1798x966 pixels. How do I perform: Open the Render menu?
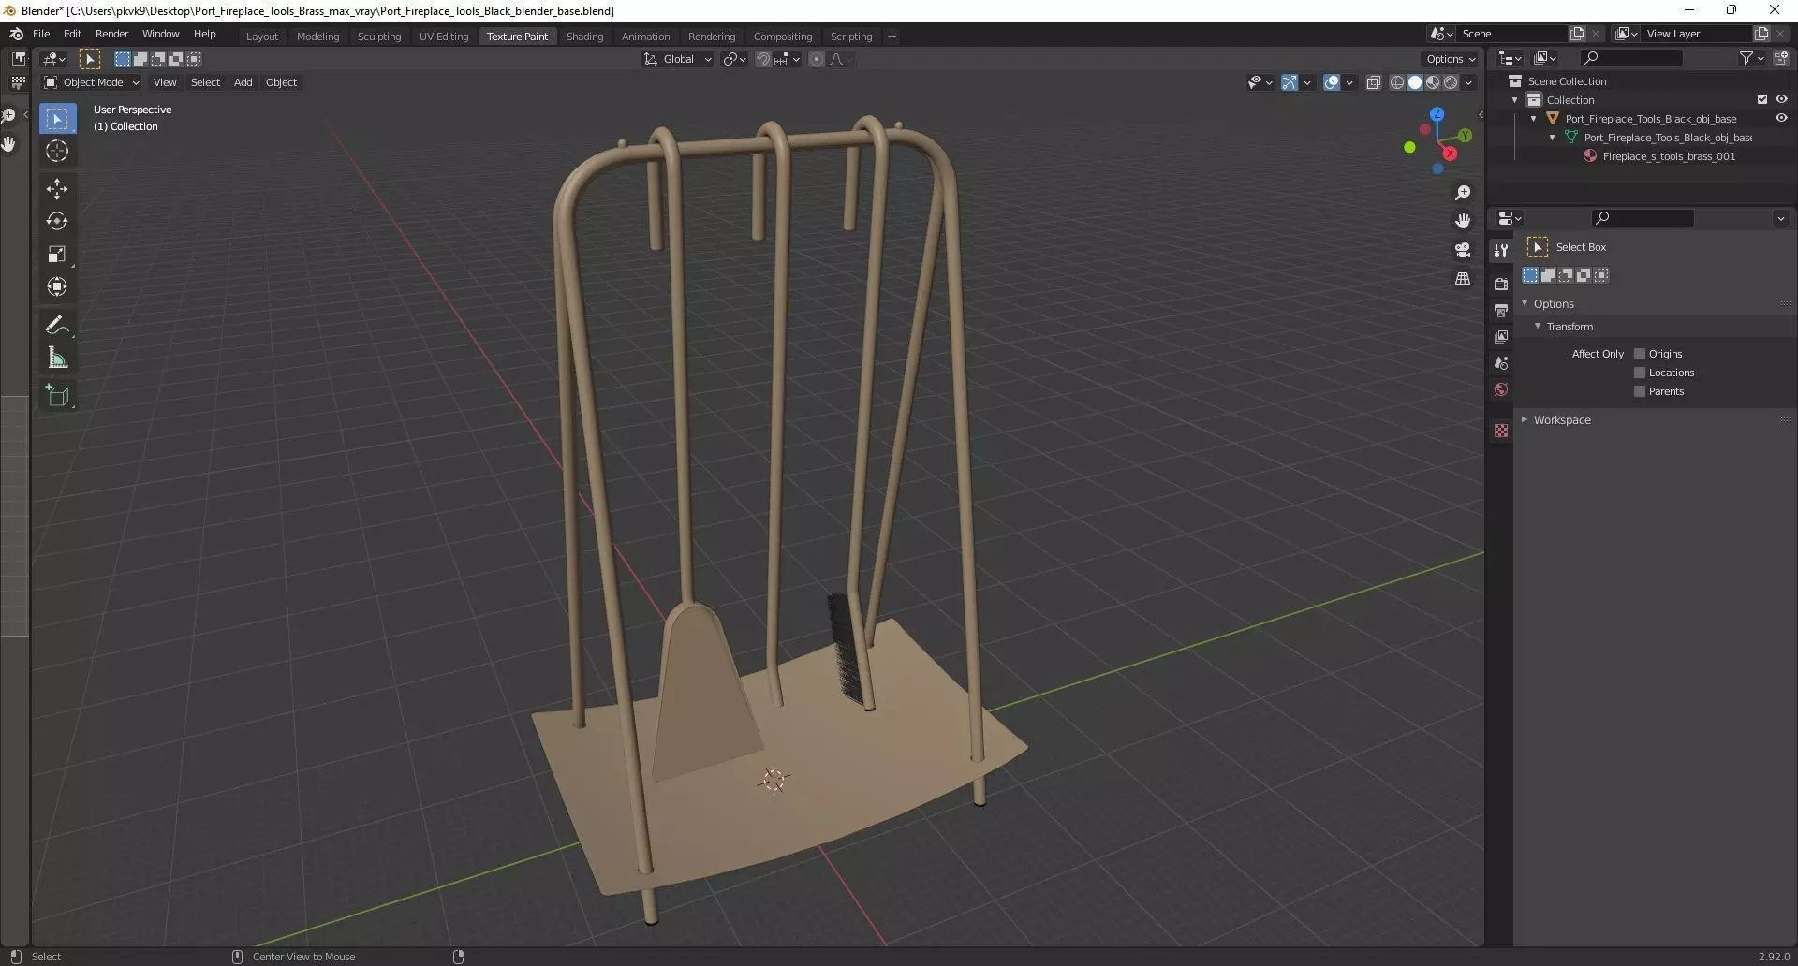pyautogui.click(x=111, y=34)
